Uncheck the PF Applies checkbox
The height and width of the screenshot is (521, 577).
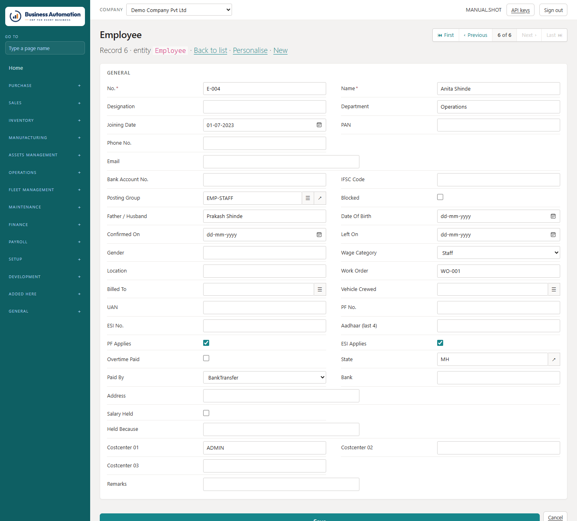206,343
